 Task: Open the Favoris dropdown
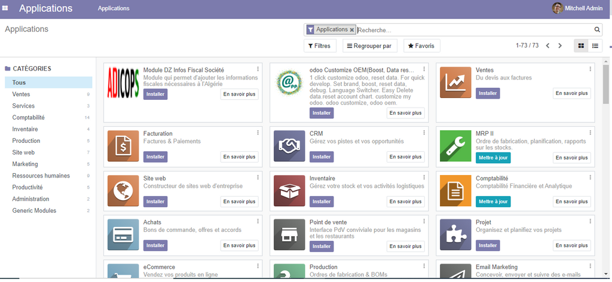[422, 46]
